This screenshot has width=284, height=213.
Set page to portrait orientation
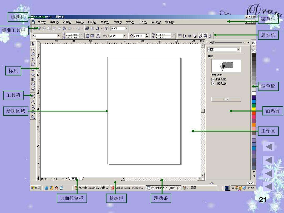pos(88,36)
